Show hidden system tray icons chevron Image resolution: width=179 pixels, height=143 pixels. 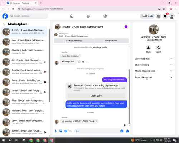(151, 140)
